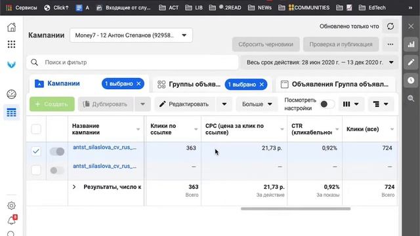This screenshot has width=420, height=236.
Task: Close the right side panel
Action: (x=411, y=26)
